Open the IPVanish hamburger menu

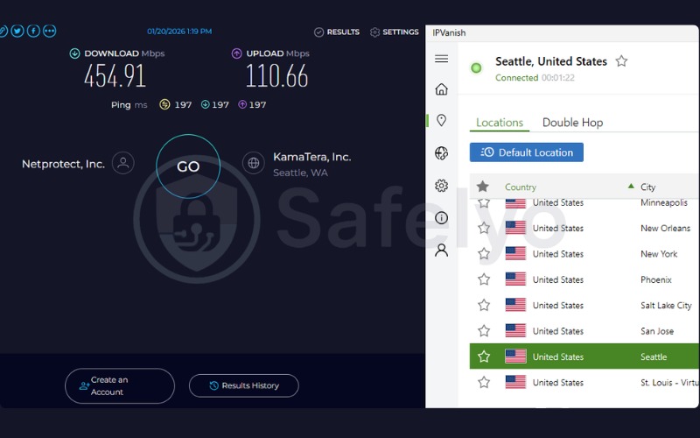(441, 59)
